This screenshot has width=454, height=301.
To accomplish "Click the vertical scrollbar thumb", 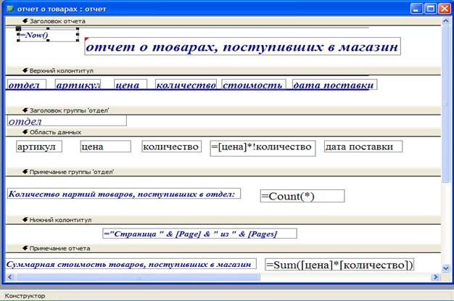I will point(445,104).
